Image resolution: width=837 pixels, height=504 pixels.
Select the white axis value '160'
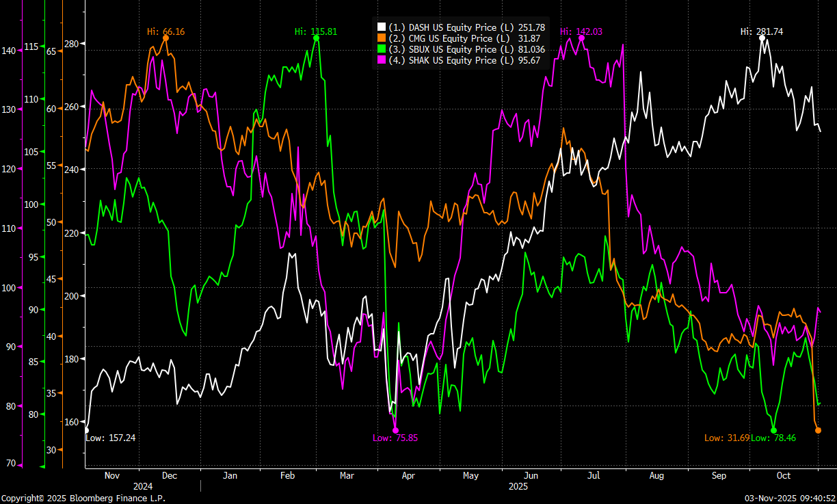72,421
